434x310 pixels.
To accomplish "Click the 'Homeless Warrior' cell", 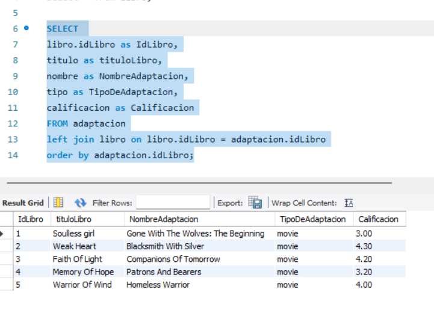I will point(158,285).
